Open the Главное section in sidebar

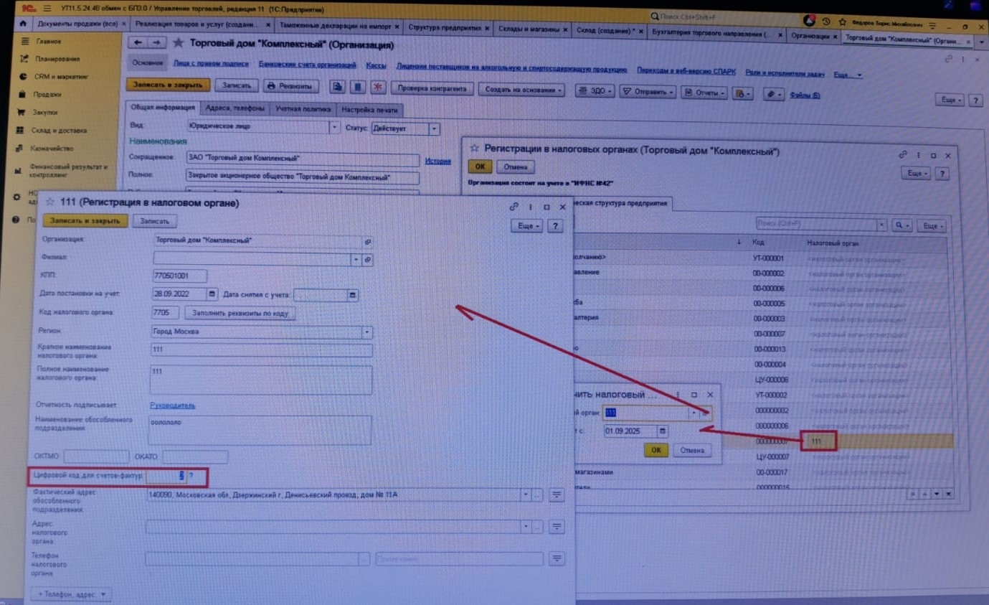tap(49, 42)
